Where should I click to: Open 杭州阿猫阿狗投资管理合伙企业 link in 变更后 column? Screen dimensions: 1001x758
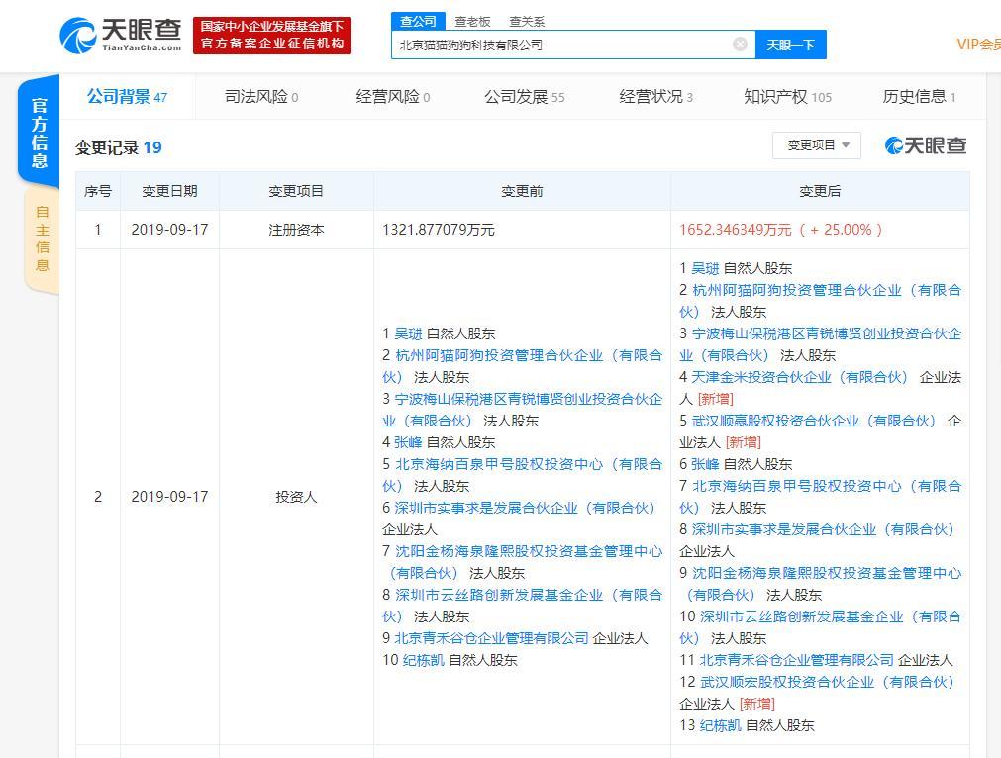pyautogui.click(x=821, y=301)
